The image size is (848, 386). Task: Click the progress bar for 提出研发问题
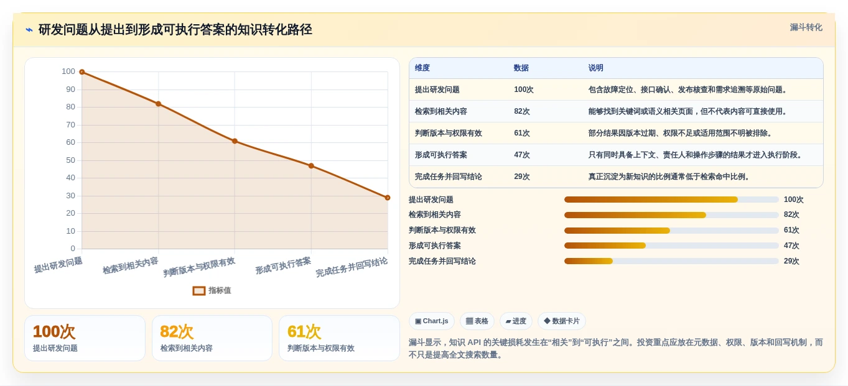[x=671, y=200]
